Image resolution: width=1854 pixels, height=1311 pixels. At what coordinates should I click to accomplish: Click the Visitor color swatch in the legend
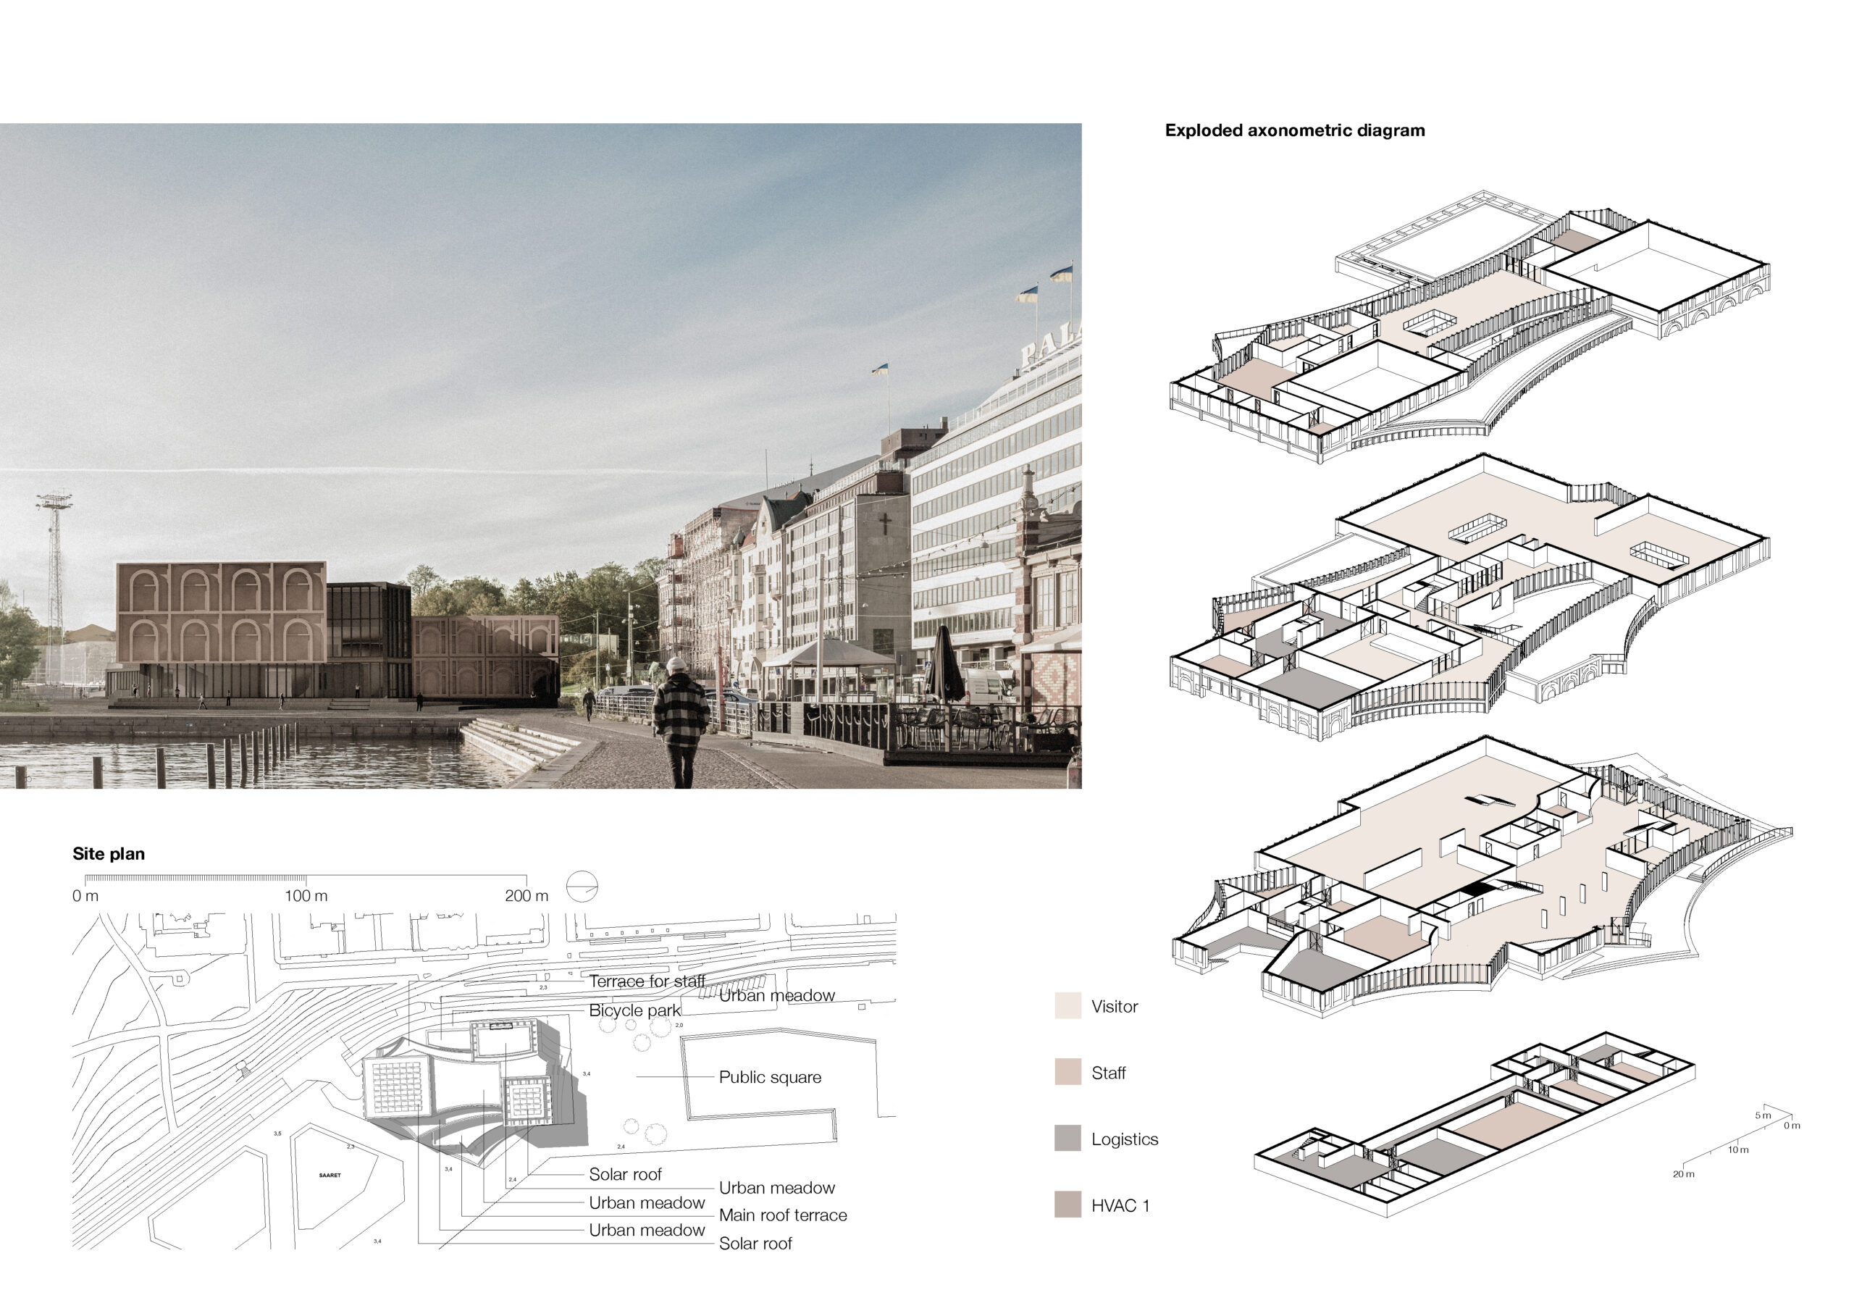(1067, 1005)
